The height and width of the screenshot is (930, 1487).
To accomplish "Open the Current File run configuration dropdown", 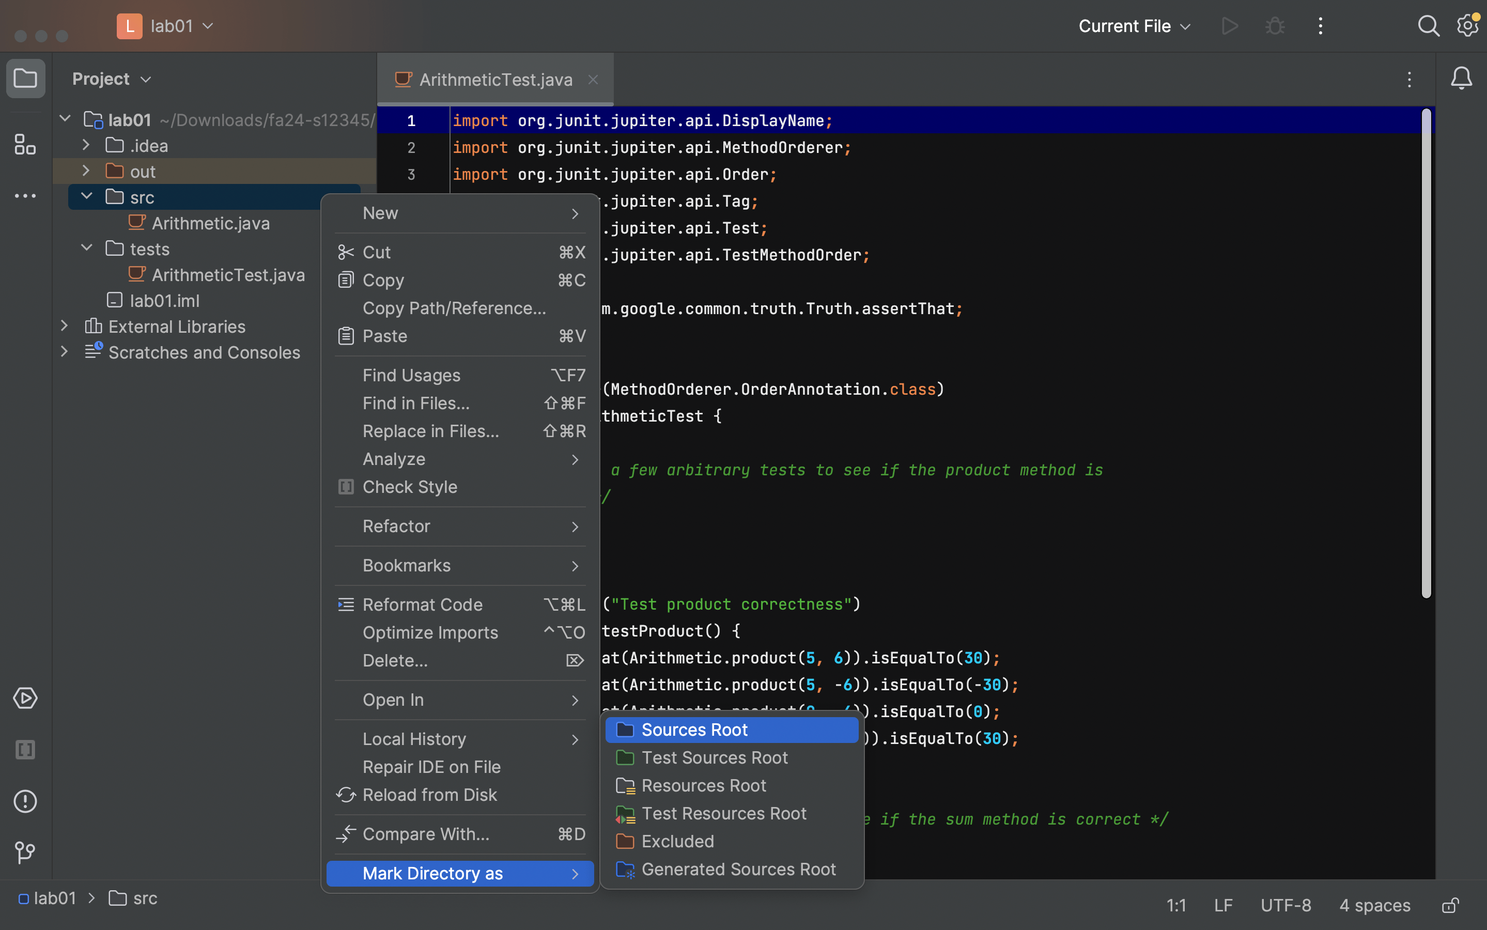I will coord(1134,26).
